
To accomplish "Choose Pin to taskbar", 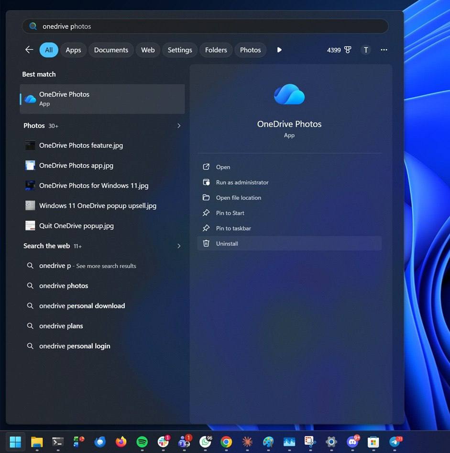I will (x=289, y=228).
